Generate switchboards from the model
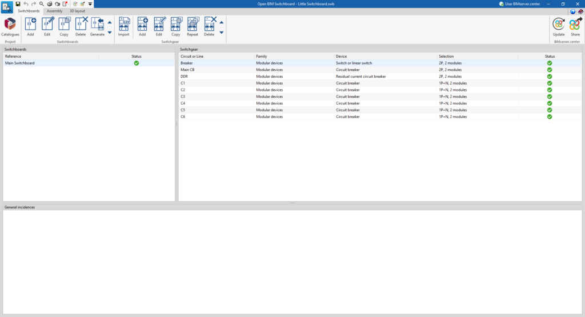Screen dimensions: 585x317 97,27
